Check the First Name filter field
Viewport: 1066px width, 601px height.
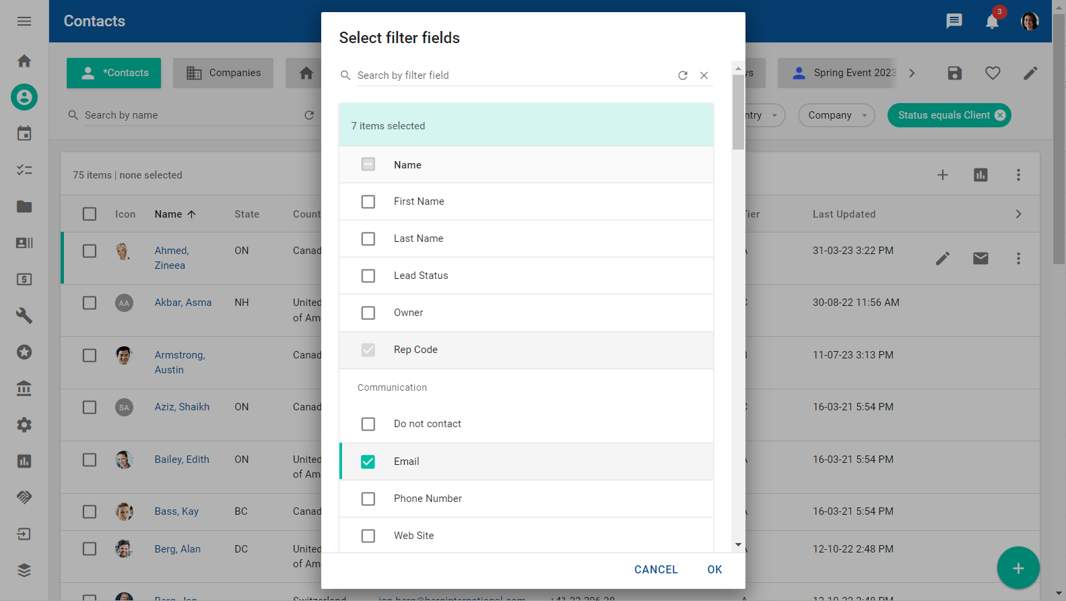pyautogui.click(x=368, y=201)
